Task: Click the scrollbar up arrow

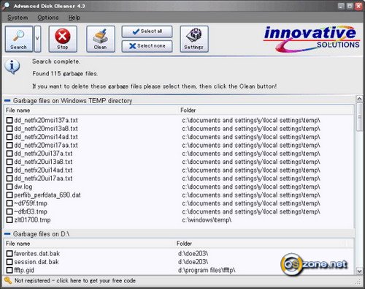Action: 359,99
